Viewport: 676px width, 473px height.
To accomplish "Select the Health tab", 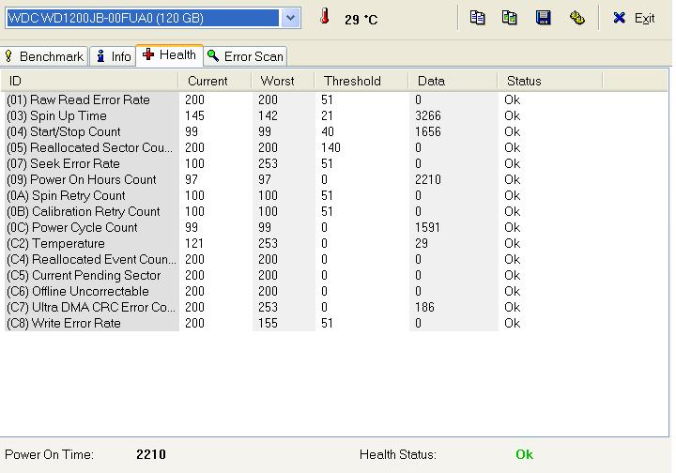I will click(x=169, y=54).
